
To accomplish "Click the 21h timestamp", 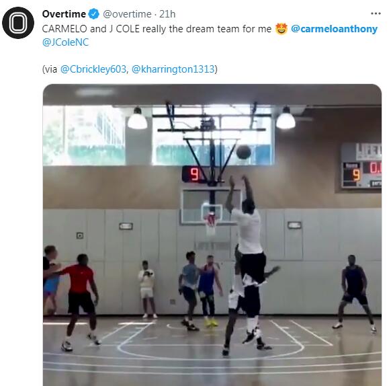I will tap(167, 14).
